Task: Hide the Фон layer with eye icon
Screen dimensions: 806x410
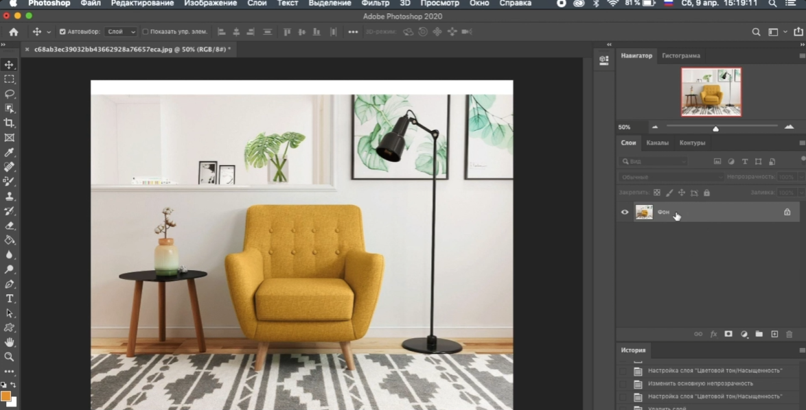Action: point(625,212)
